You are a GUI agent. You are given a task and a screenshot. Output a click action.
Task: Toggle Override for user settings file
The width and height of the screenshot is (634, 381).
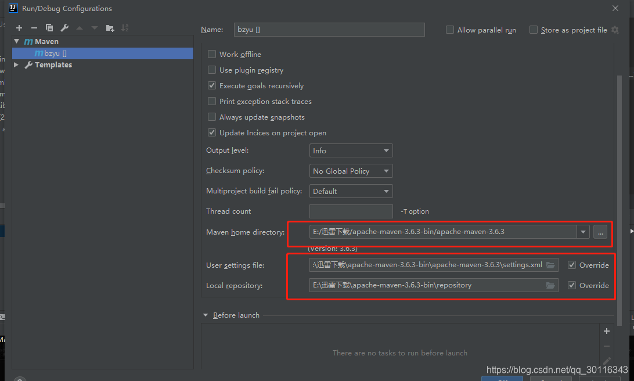pyautogui.click(x=572, y=265)
